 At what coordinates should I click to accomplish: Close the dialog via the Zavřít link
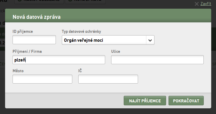pos(206,4)
